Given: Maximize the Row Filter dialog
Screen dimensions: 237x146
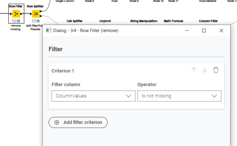Looking at the screenshot, I should pyautogui.click(x=204, y=31).
